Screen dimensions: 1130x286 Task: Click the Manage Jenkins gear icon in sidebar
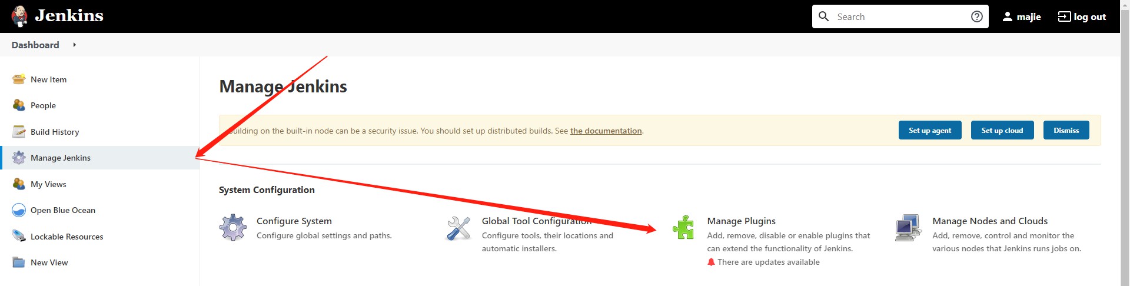point(19,158)
